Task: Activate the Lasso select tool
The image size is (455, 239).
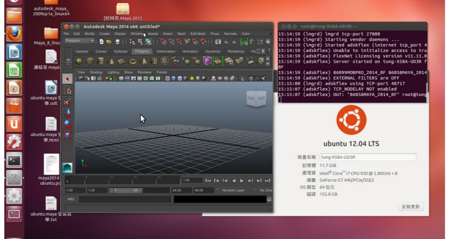Action: pyautogui.click(x=67, y=91)
